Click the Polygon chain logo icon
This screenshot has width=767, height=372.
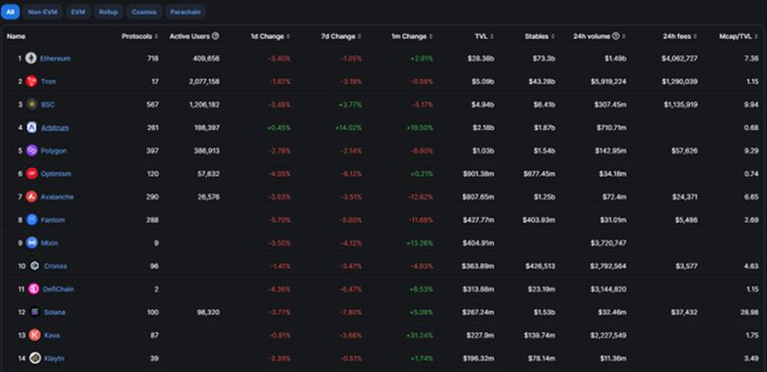pyautogui.click(x=32, y=151)
